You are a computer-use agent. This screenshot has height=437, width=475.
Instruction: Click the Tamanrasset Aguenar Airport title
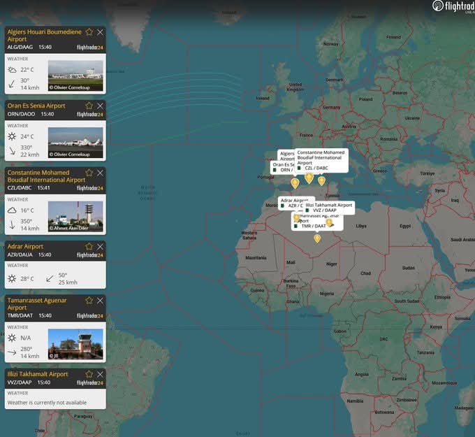[x=37, y=304]
